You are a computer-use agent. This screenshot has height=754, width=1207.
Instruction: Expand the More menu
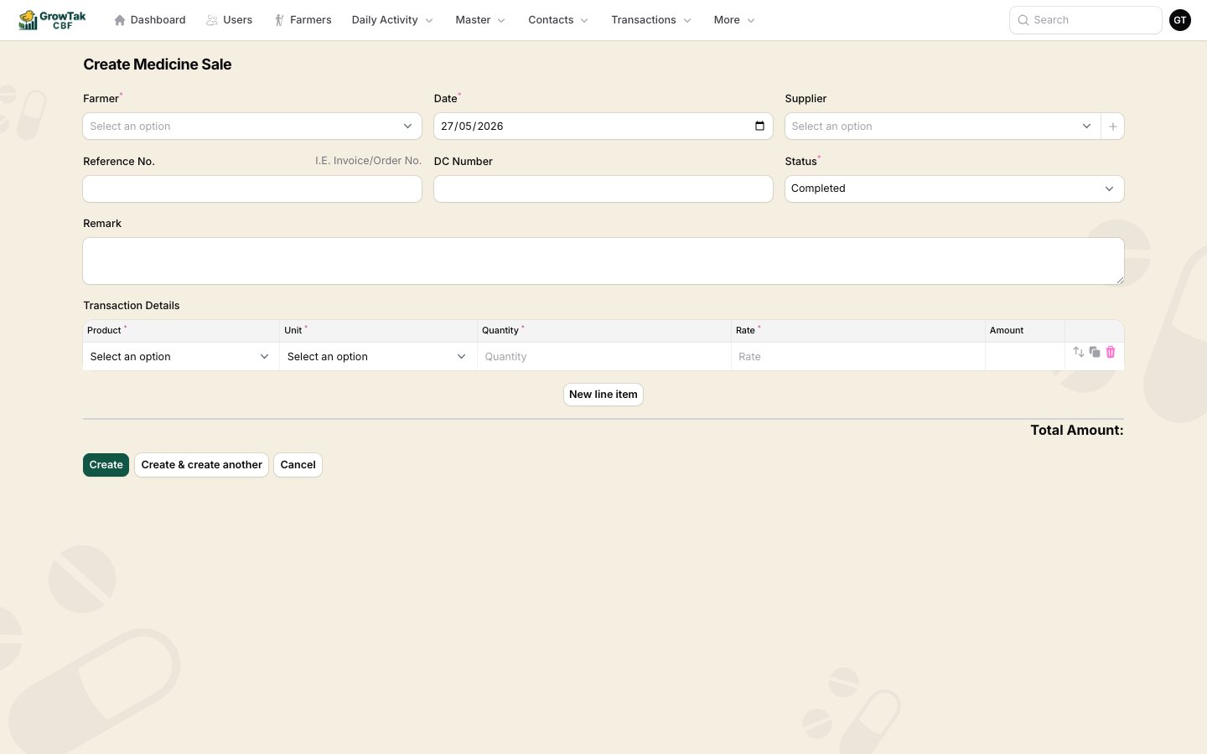(734, 20)
